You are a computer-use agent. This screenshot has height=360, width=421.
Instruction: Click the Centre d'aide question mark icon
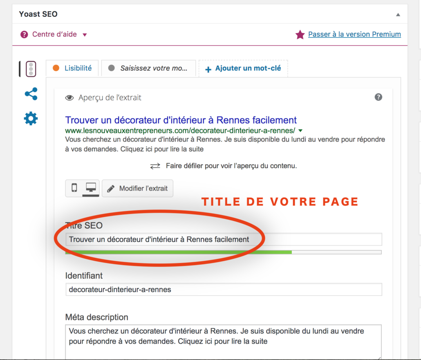tap(24, 34)
